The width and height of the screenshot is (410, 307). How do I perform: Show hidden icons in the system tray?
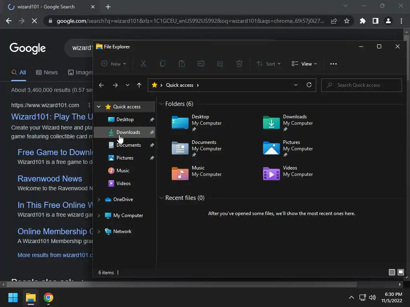coord(352,297)
